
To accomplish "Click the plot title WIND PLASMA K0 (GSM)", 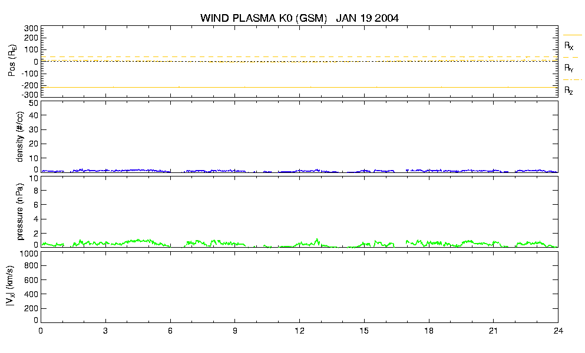I will pyautogui.click(x=263, y=18).
